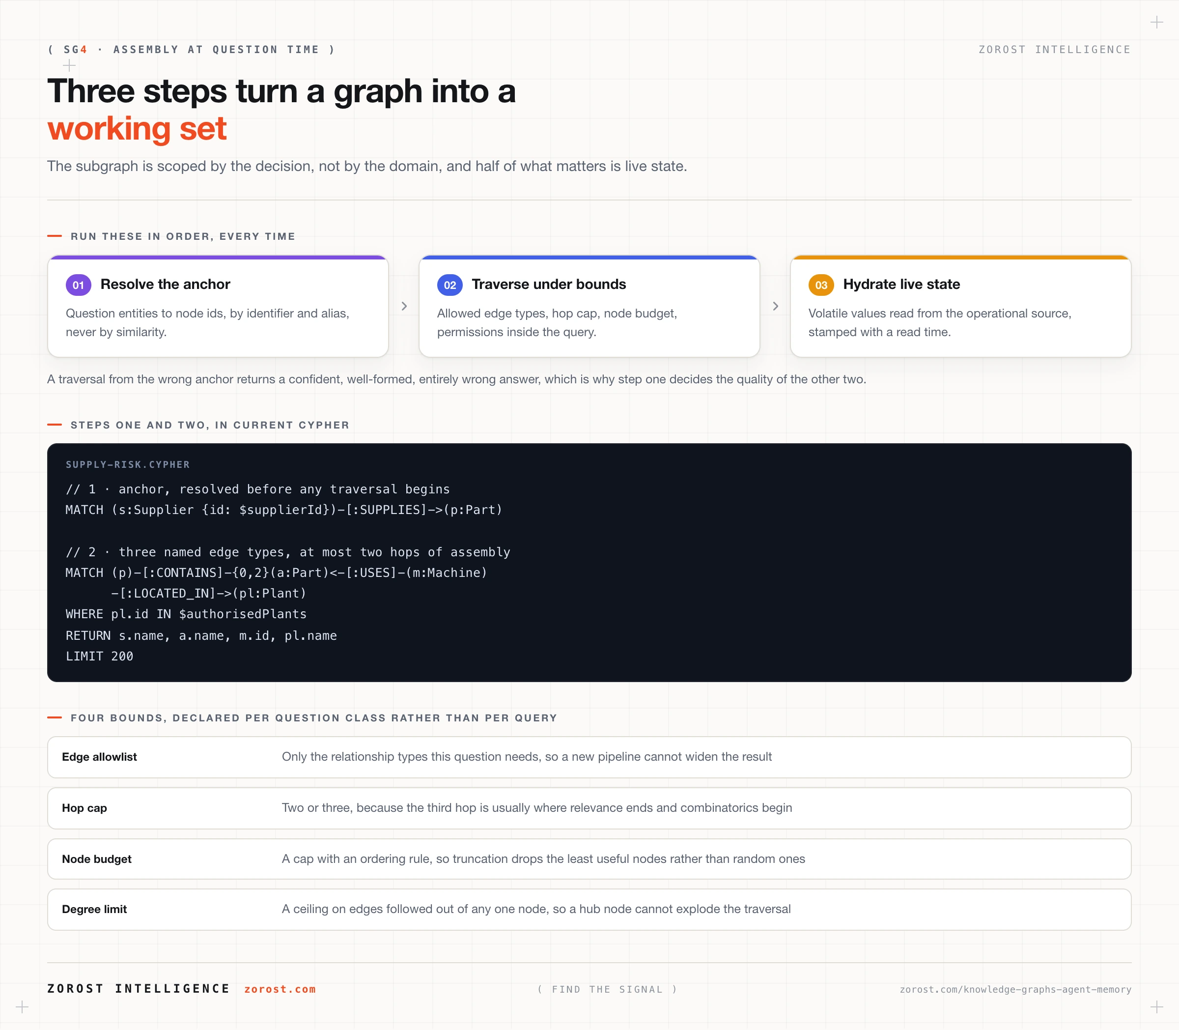Screen dimensions: 1179x1030
Task: Click the chevron arrow after Resolve the anchor
Action: pyautogui.click(x=404, y=306)
